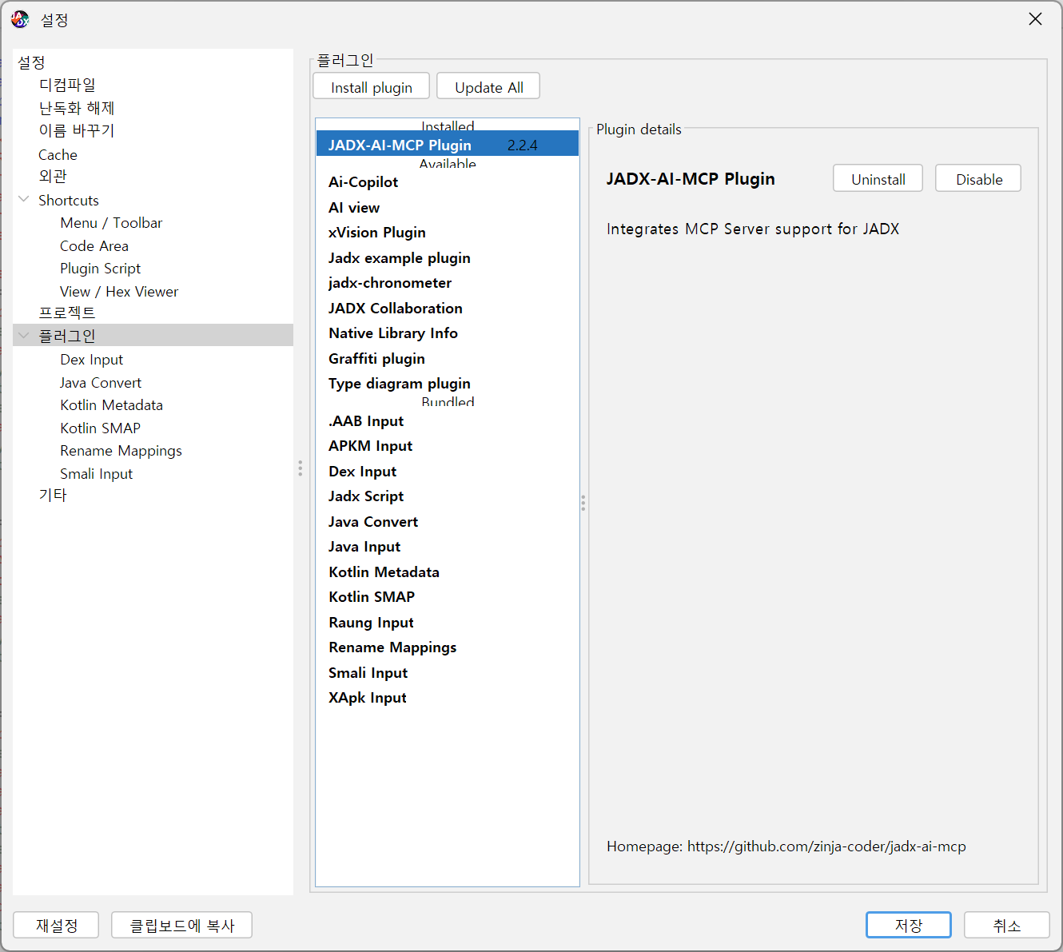Screen dimensions: 1063x952
Task: Click the Install plugin button
Action: [372, 86]
